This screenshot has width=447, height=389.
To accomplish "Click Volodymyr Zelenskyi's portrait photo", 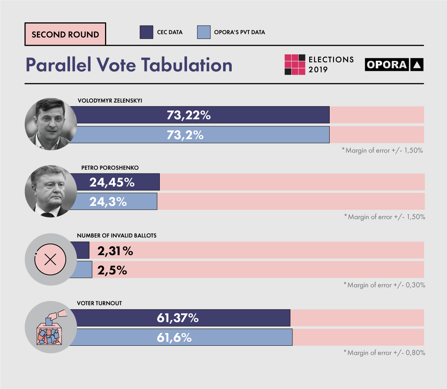I will (50, 124).
